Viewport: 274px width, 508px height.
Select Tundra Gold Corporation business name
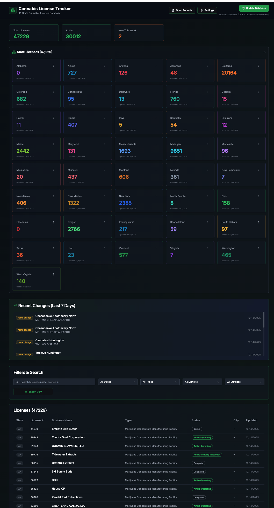click(68, 438)
